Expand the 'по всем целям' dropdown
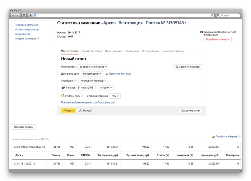This screenshot has height=181, width=251. (92, 74)
